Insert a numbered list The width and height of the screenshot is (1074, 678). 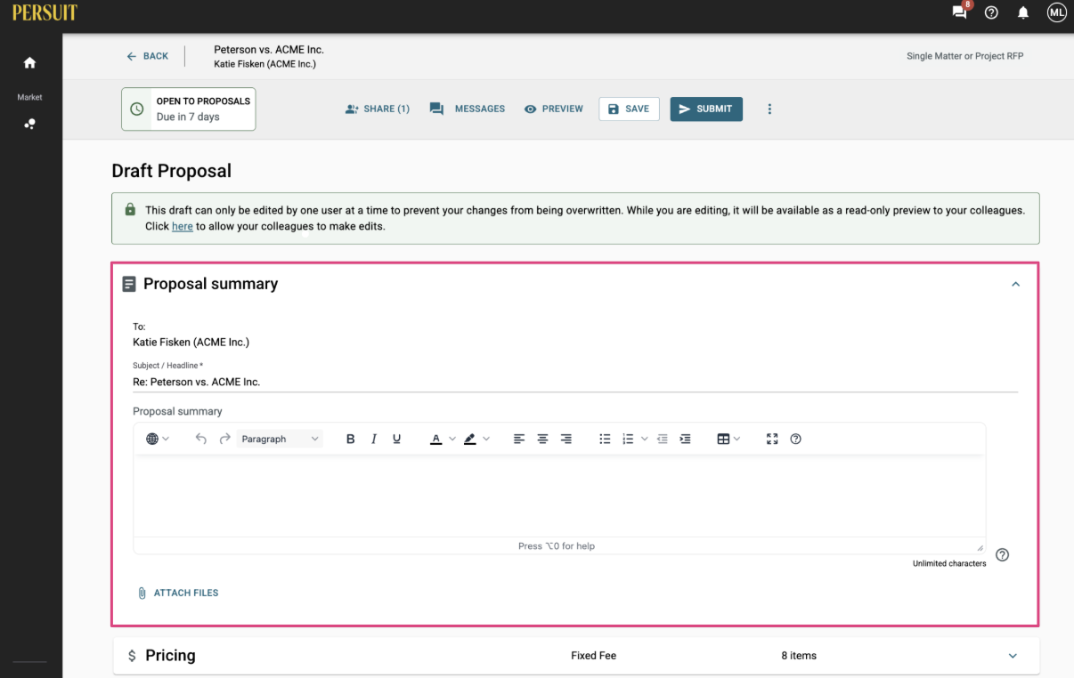(x=628, y=439)
